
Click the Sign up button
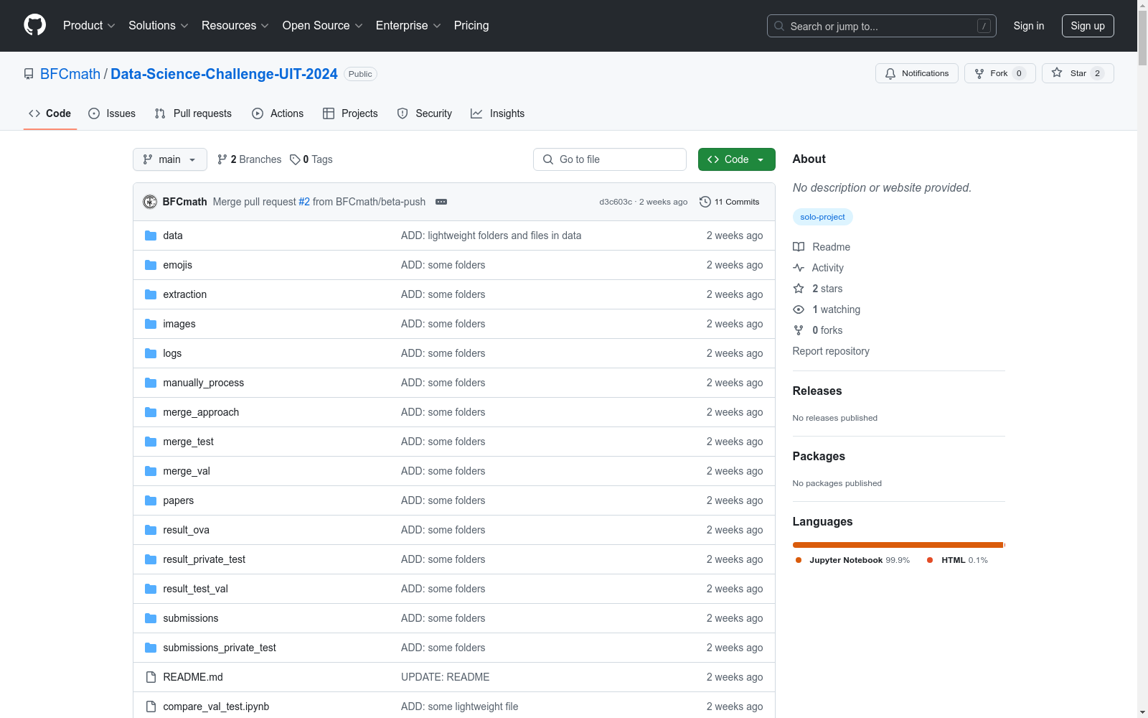(1088, 26)
